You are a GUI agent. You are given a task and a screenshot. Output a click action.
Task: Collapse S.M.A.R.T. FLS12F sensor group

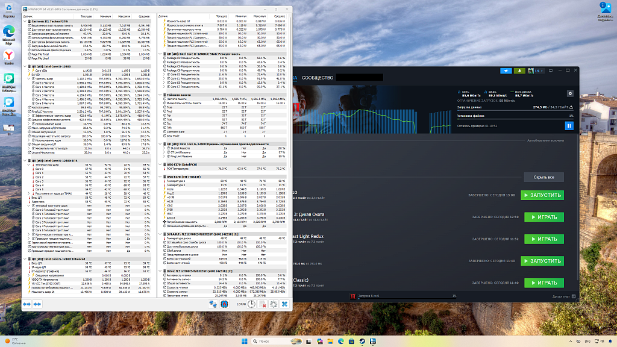[160, 234]
